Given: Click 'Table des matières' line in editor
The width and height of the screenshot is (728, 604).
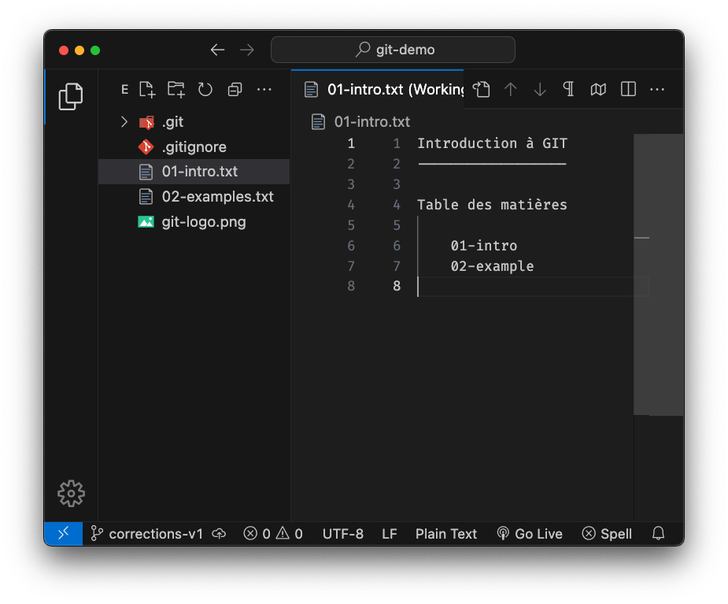Looking at the screenshot, I should pyautogui.click(x=492, y=205).
